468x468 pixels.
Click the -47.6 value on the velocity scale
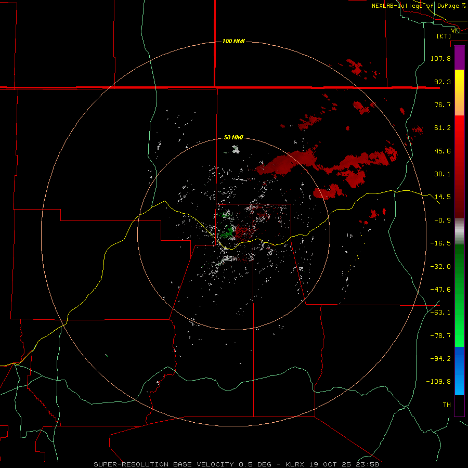coord(440,290)
